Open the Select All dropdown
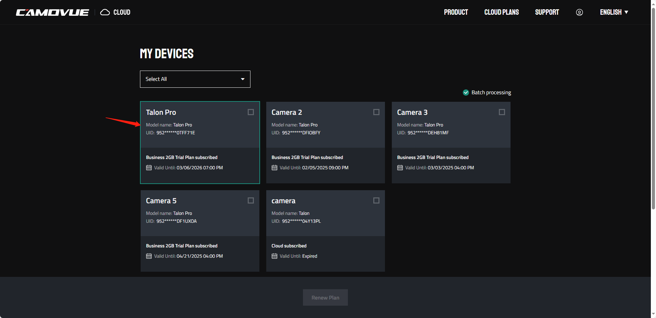Image resolution: width=656 pixels, height=318 pixels. point(195,79)
